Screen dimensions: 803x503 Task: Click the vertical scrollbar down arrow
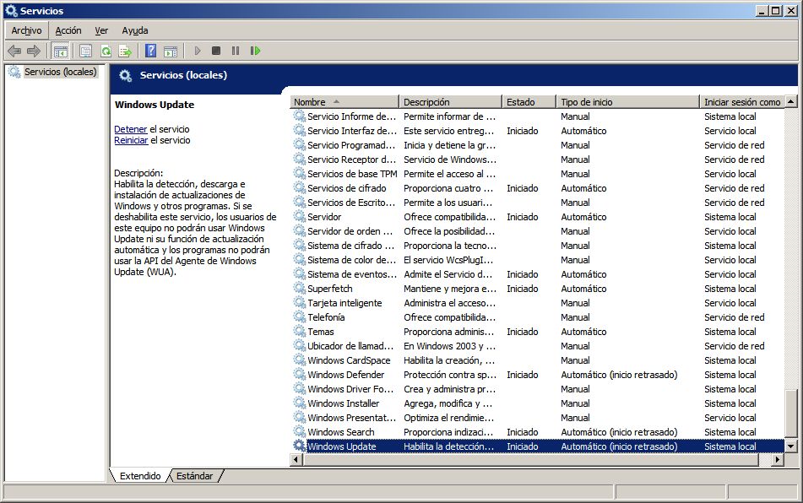pos(790,446)
